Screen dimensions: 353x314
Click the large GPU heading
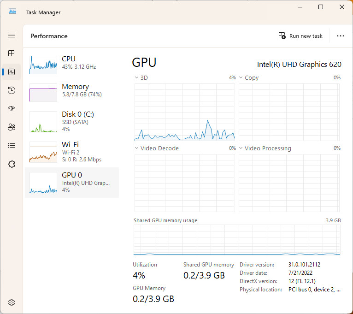(144, 62)
